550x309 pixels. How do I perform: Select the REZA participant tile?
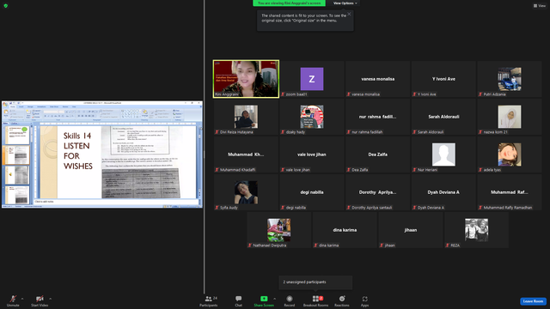pyautogui.click(x=477, y=230)
